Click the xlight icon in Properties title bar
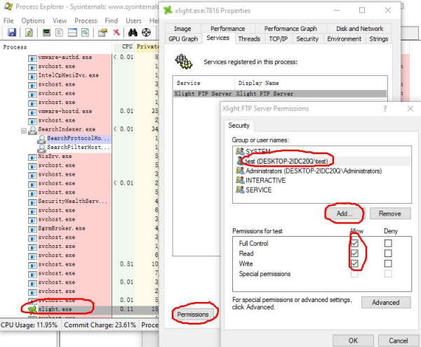This screenshot has height=347, width=421. [168, 11]
